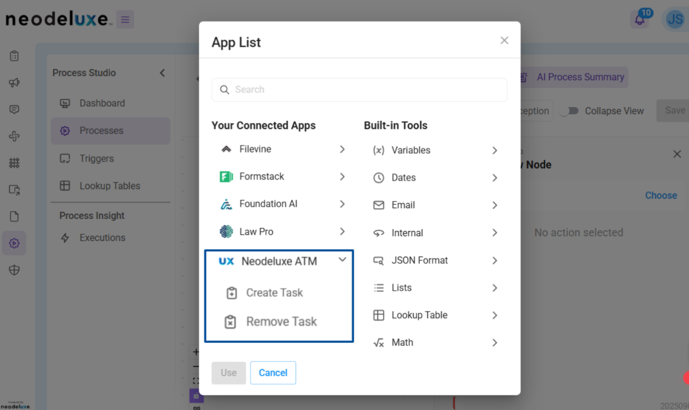The image size is (689, 410).
Task: Select the Create Task clipboard icon
Action: [232, 293]
